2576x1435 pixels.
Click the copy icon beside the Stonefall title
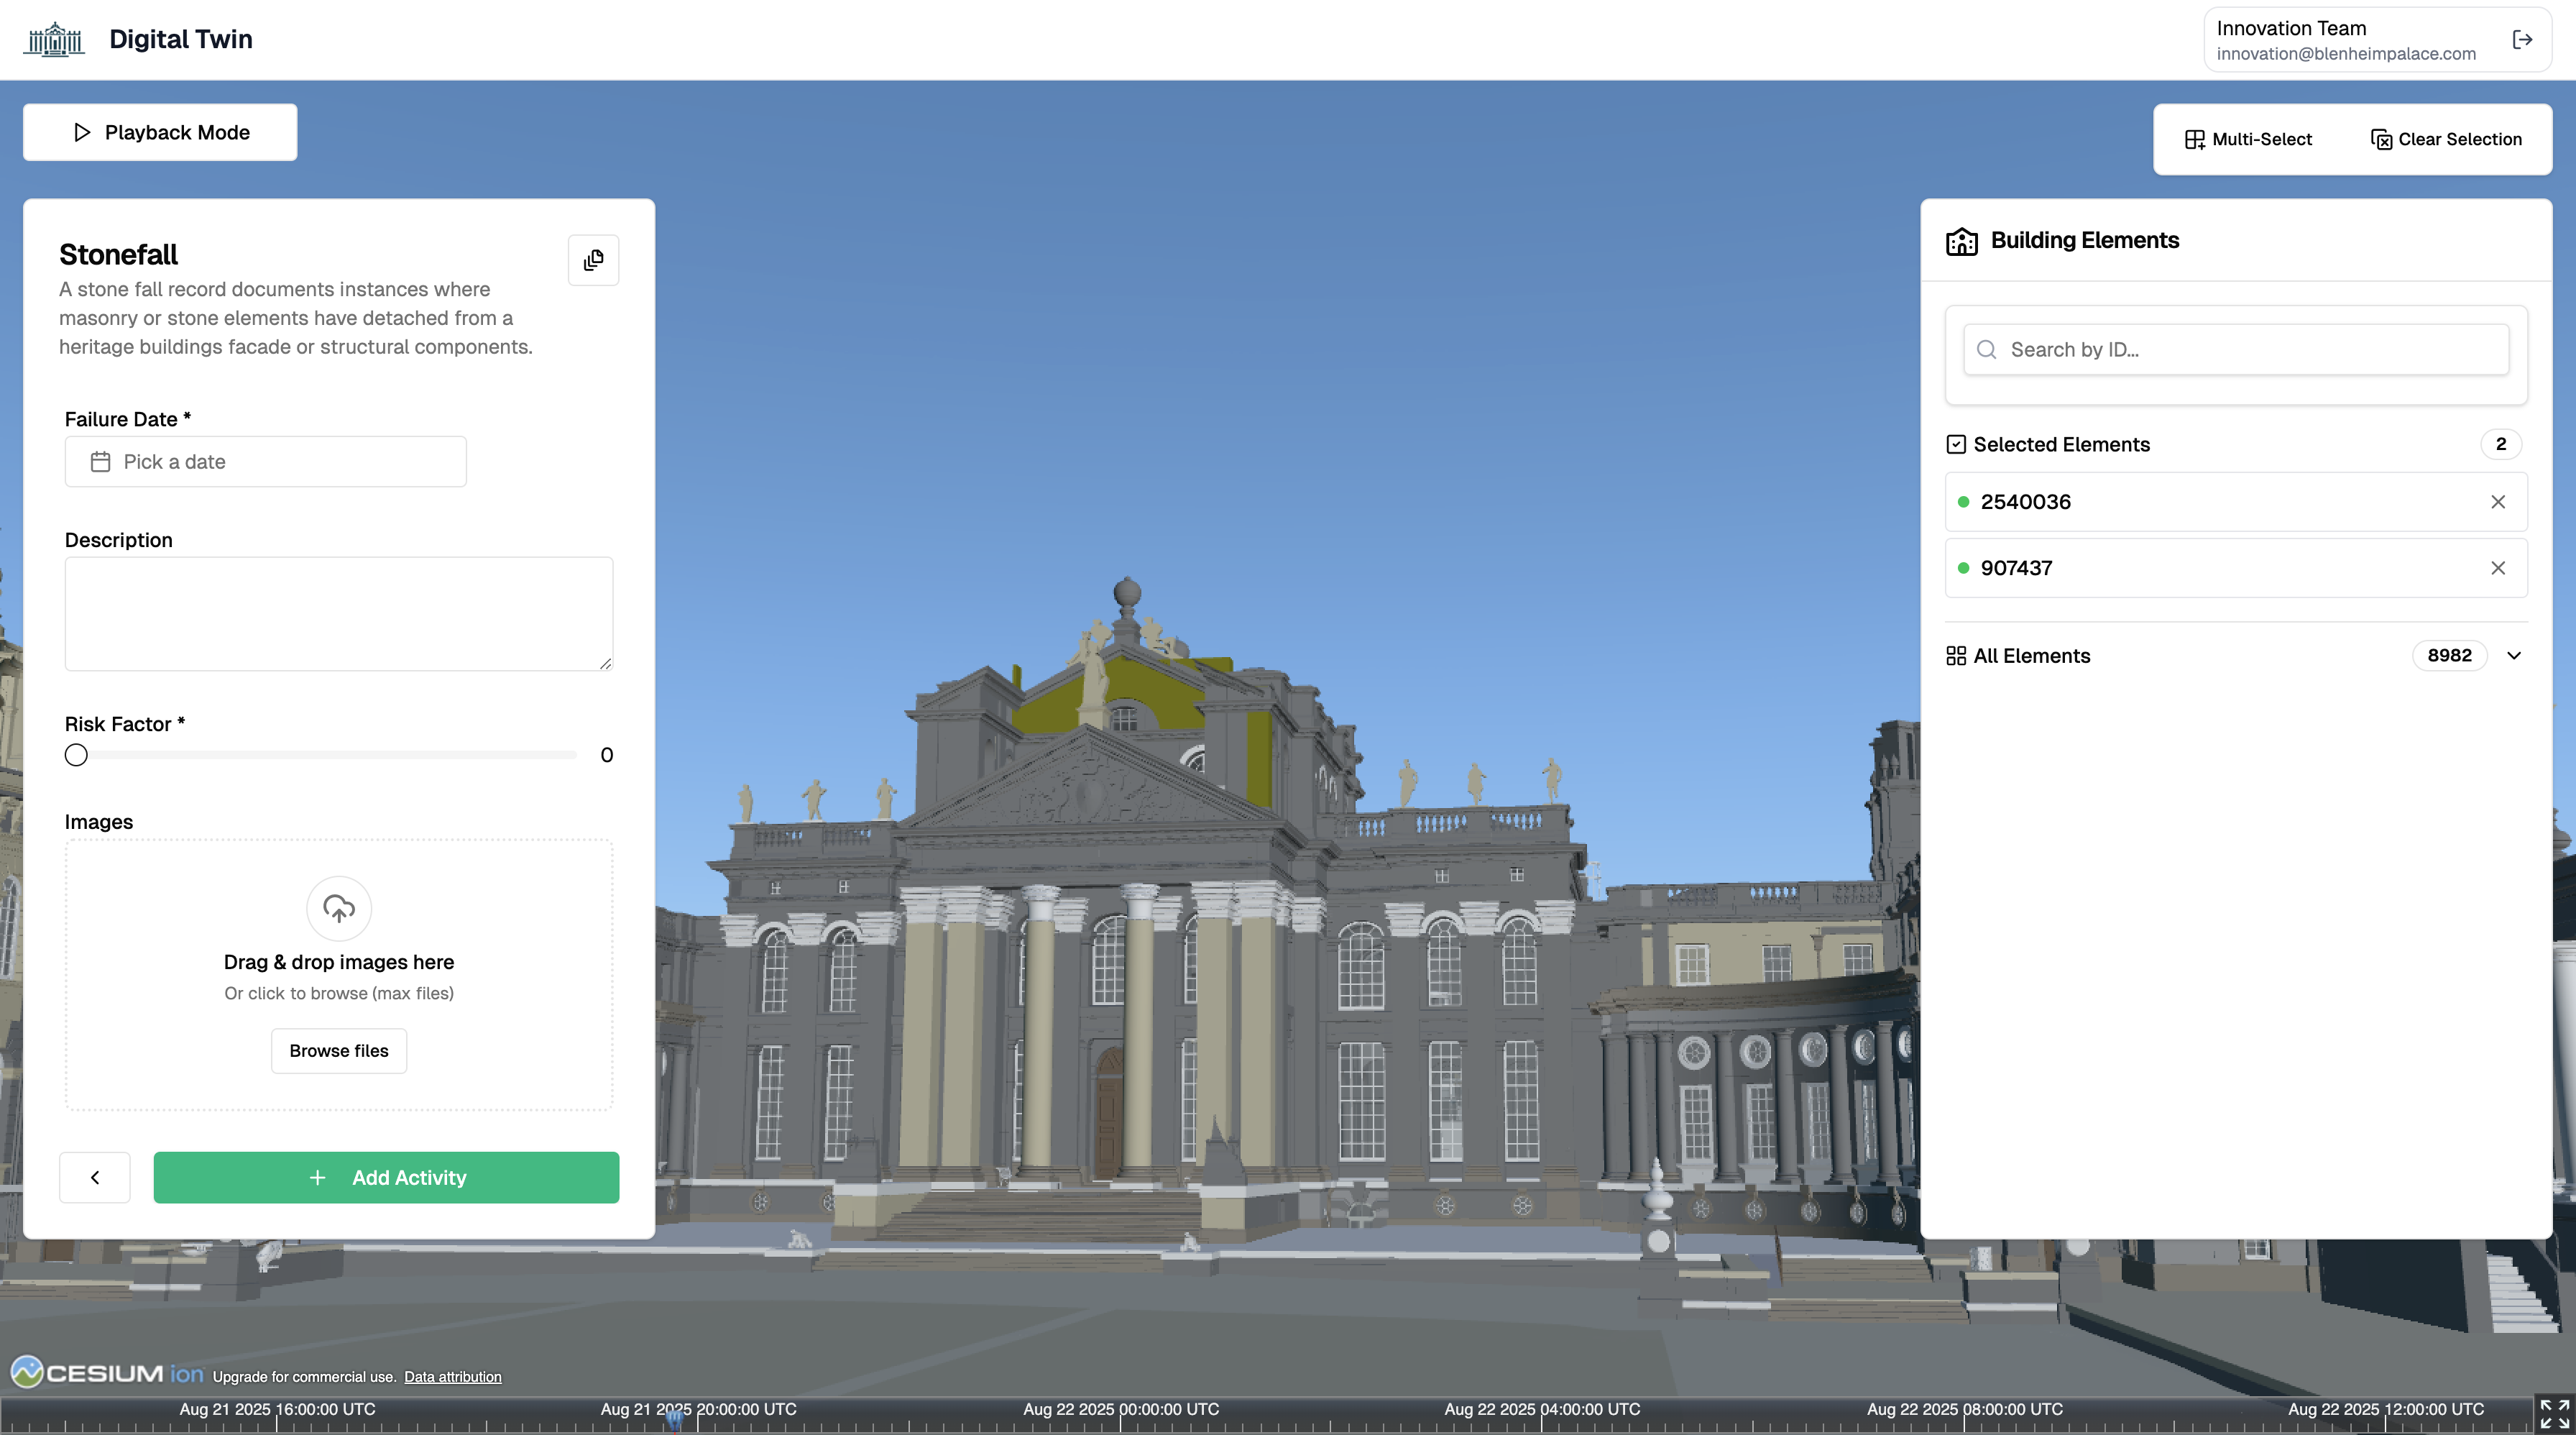click(x=593, y=260)
